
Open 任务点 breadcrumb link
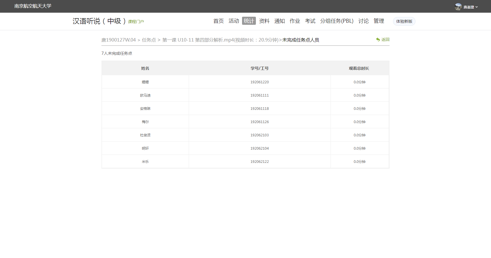coord(149,40)
